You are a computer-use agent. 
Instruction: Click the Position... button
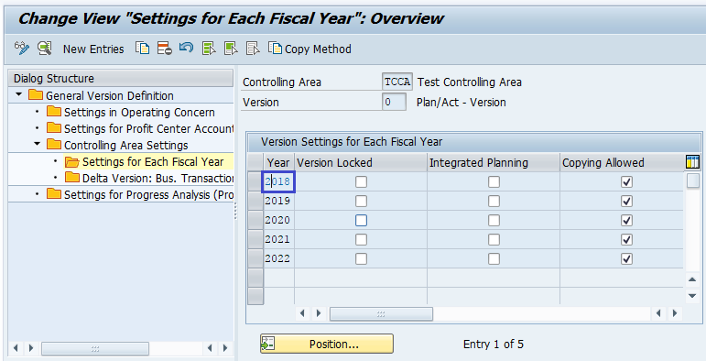click(x=327, y=344)
